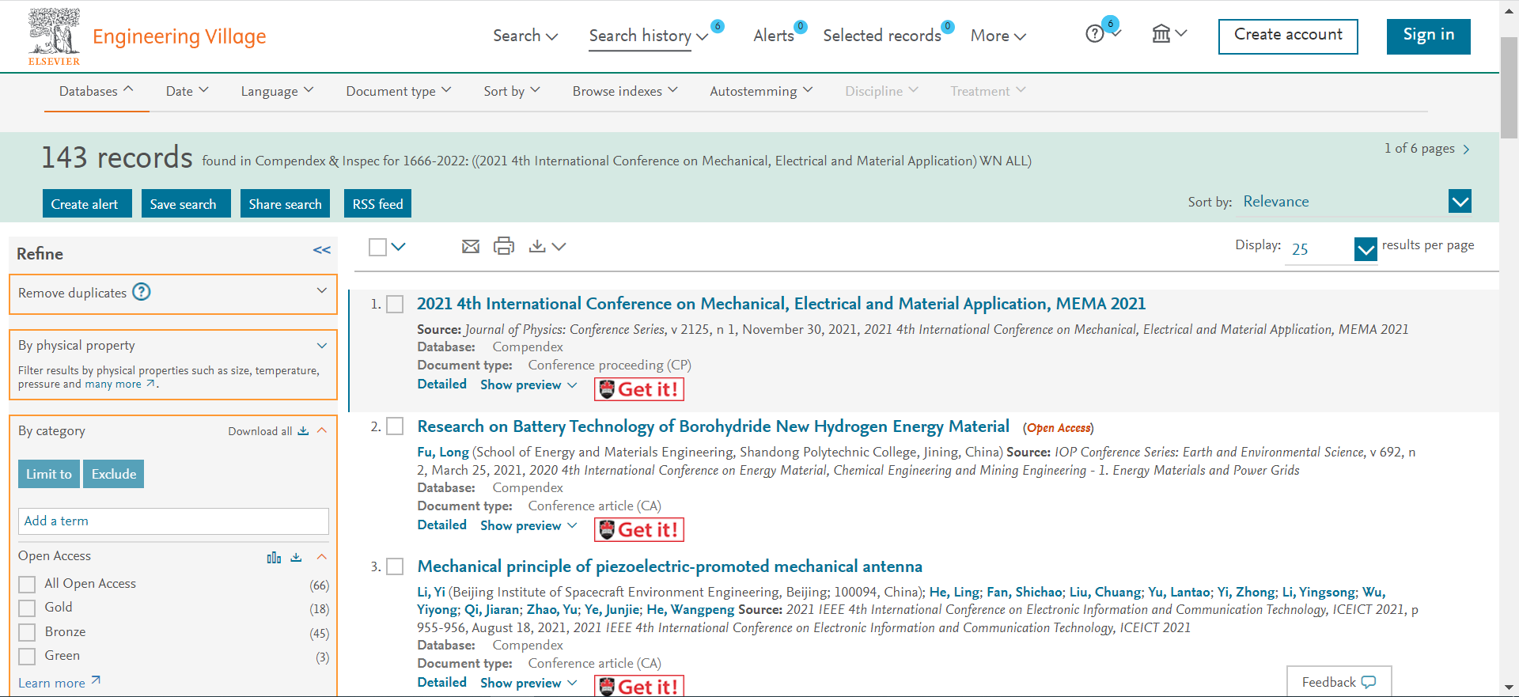Collapse the Refine panel with double arrows
This screenshot has height=697, width=1519.
(x=321, y=250)
